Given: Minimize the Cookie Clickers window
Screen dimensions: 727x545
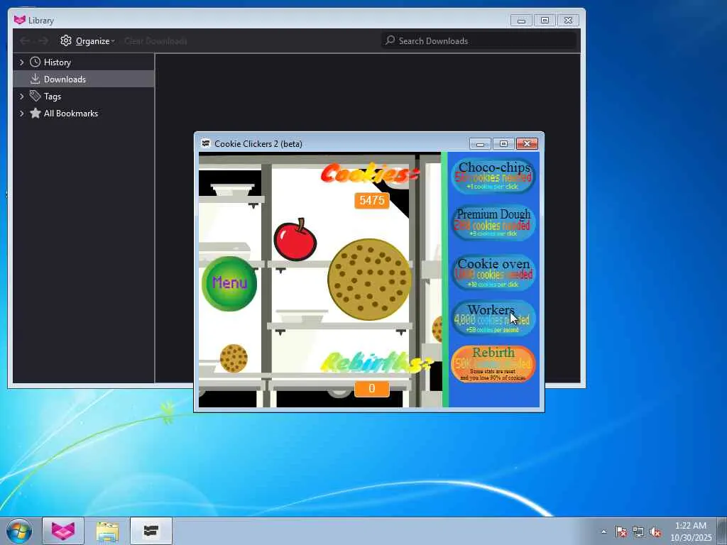Looking at the screenshot, I should pos(481,144).
